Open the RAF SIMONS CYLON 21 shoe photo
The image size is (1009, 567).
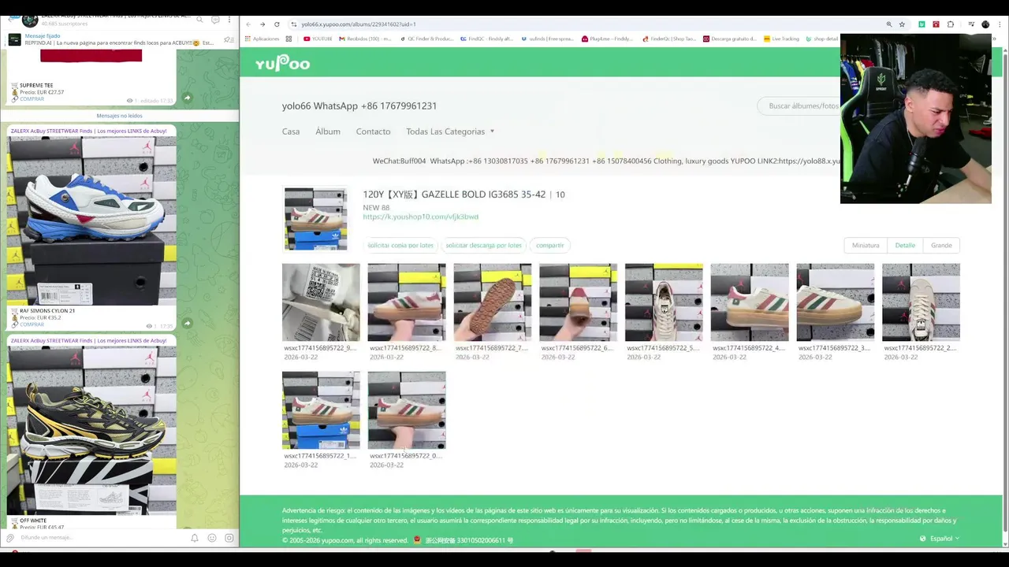point(91,221)
